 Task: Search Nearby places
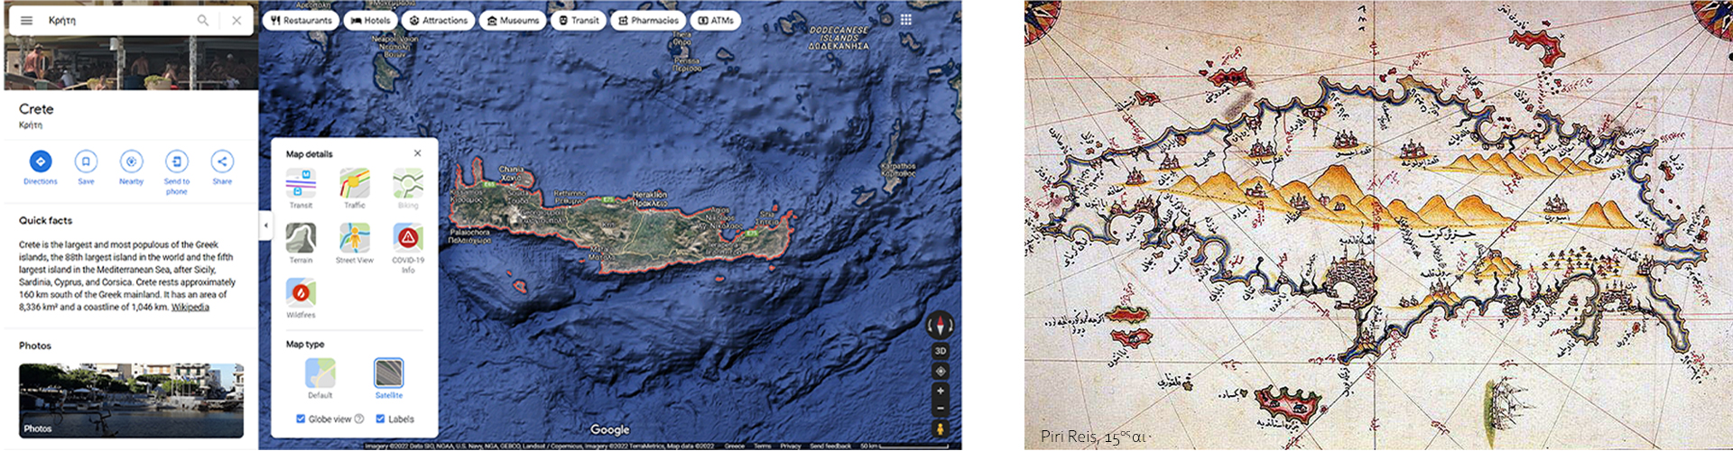click(x=132, y=168)
